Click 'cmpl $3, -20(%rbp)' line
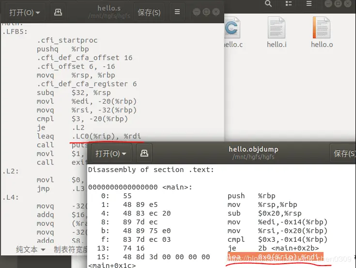The width and height of the screenshot is (356, 268). [x=82, y=119]
